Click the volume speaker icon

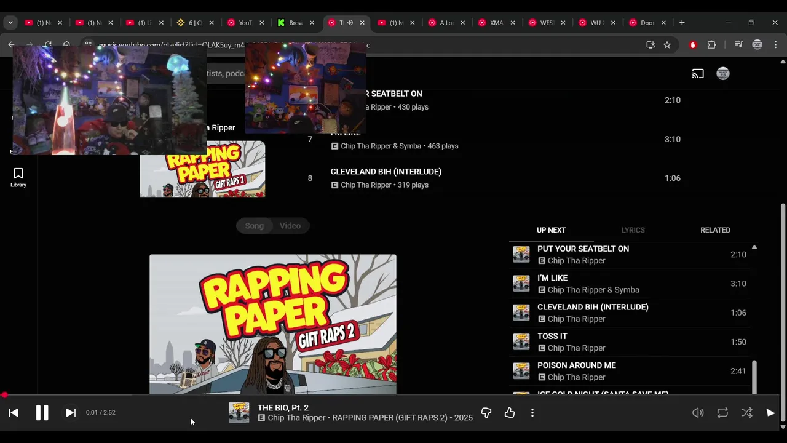(698, 413)
